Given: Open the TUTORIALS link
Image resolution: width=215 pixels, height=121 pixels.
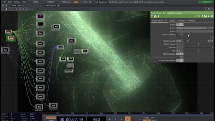Looking at the screenshot, I should (x=66, y=2).
